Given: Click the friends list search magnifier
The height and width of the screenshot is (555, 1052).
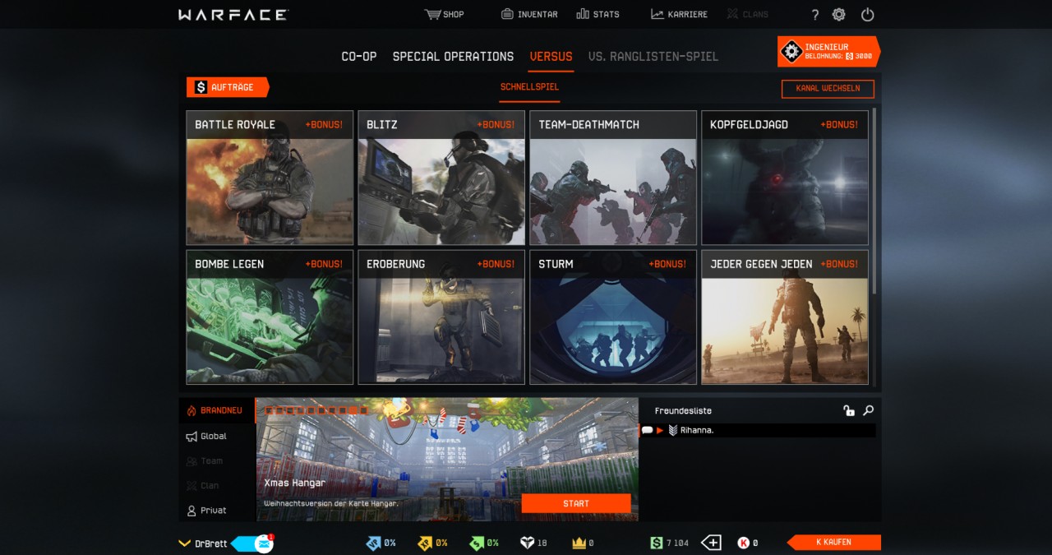Looking at the screenshot, I should pyautogui.click(x=868, y=410).
